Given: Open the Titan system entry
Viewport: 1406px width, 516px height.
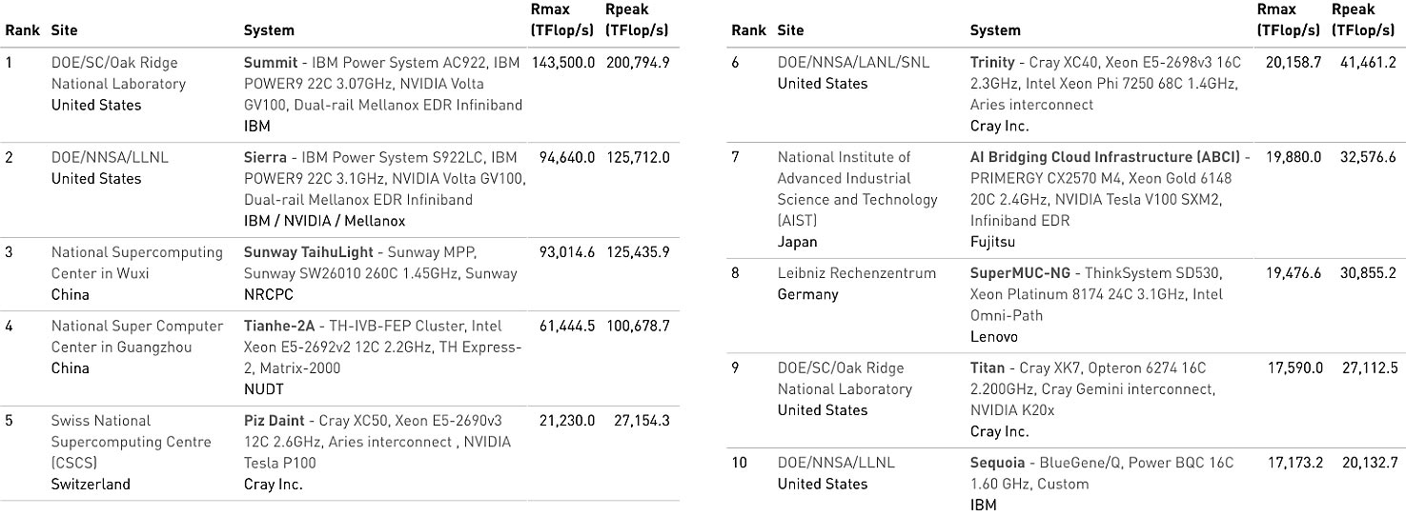Looking at the screenshot, I should pyautogui.click(x=988, y=367).
